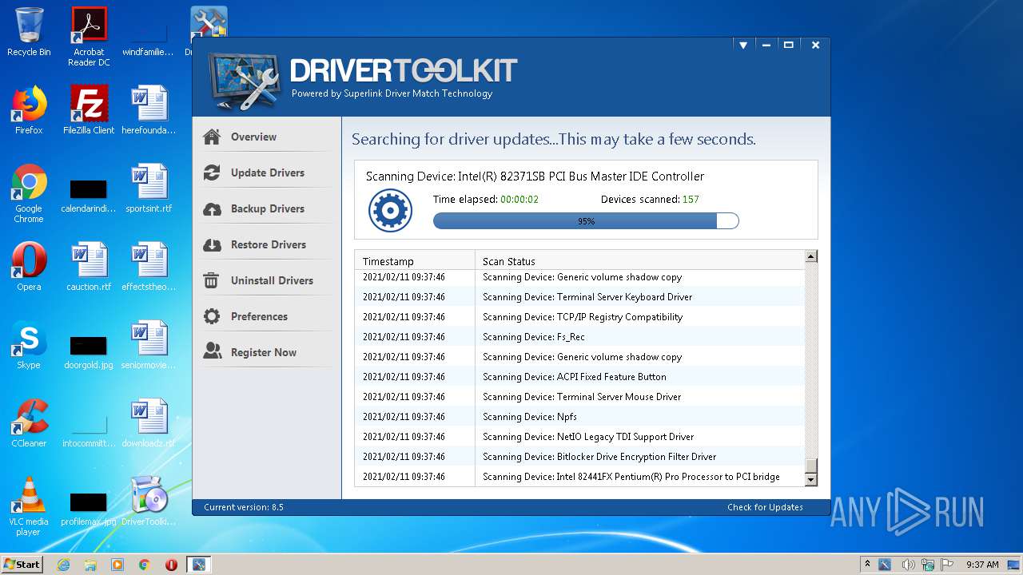Select Intel 82441FX Pentium Pro row
The width and height of the screenshot is (1023, 575).
(x=580, y=477)
